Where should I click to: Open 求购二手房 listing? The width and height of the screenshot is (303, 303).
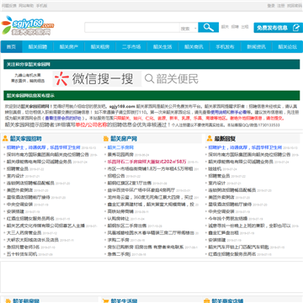(x=119, y=240)
